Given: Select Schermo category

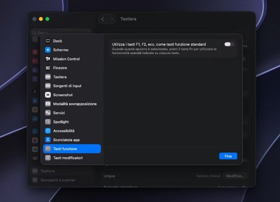Looking at the screenshot, I should coord(72,50).
